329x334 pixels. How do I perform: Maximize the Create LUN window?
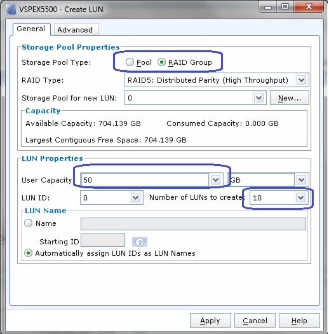(x=285, y=7)
